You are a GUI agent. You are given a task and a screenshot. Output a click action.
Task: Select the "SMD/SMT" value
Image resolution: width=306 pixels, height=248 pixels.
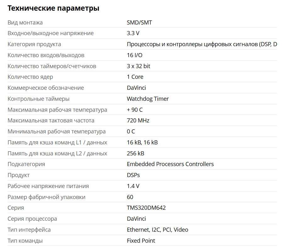(139, 23)
